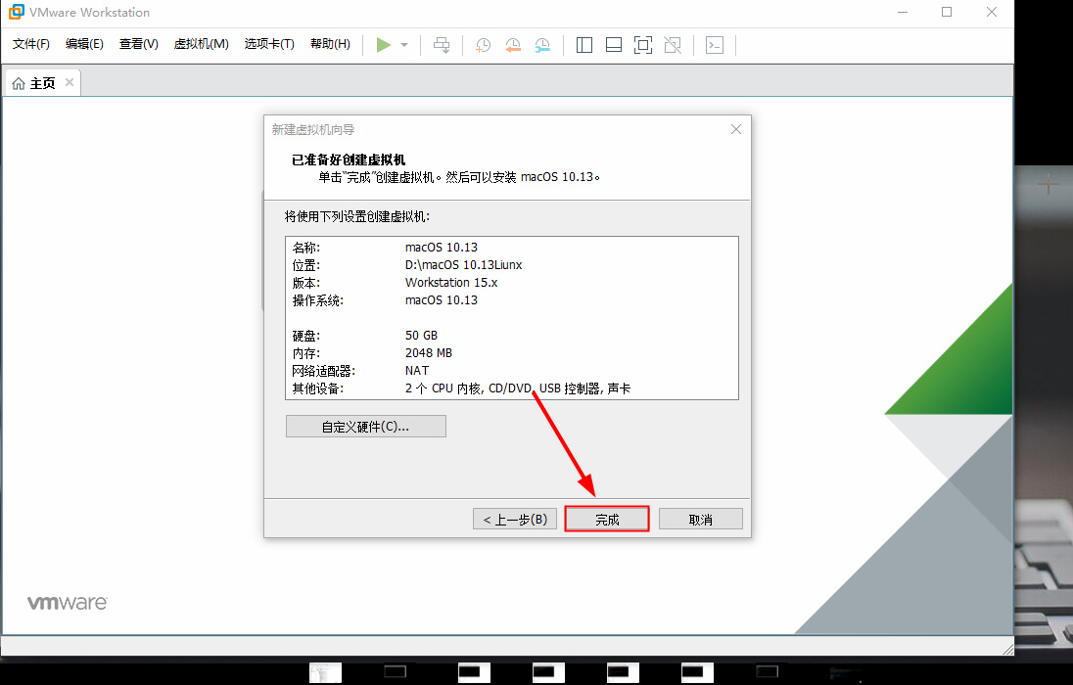The height and width of the screenshot is (685, 1073).
Task: Power on the virtual machine (green play icon)
Action: [383, 45]
